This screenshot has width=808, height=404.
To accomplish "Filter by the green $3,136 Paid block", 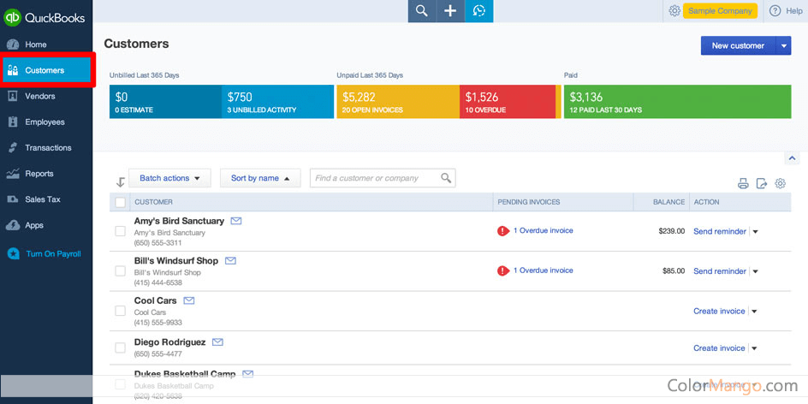I will click(677, 102).
